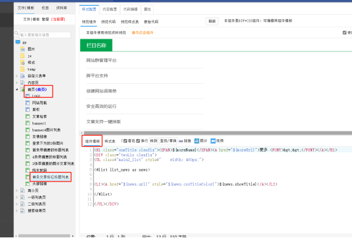Switch to the 样式配置 tab
This screenshot has height=238, width=352.
pos(89,10)
